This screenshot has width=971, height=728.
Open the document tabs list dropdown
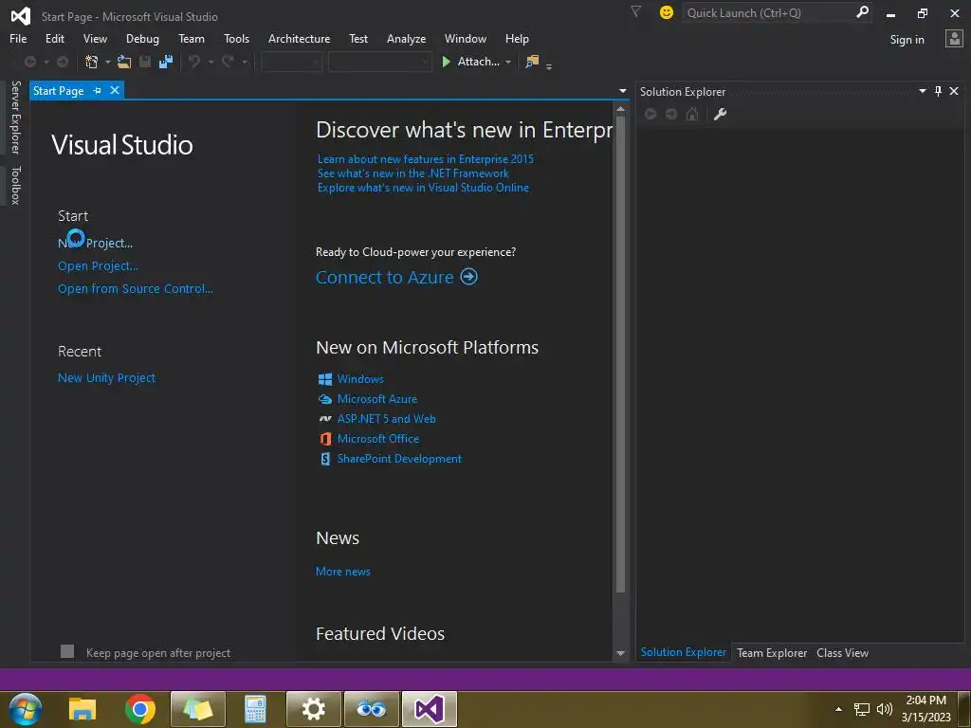coord(622,91)
